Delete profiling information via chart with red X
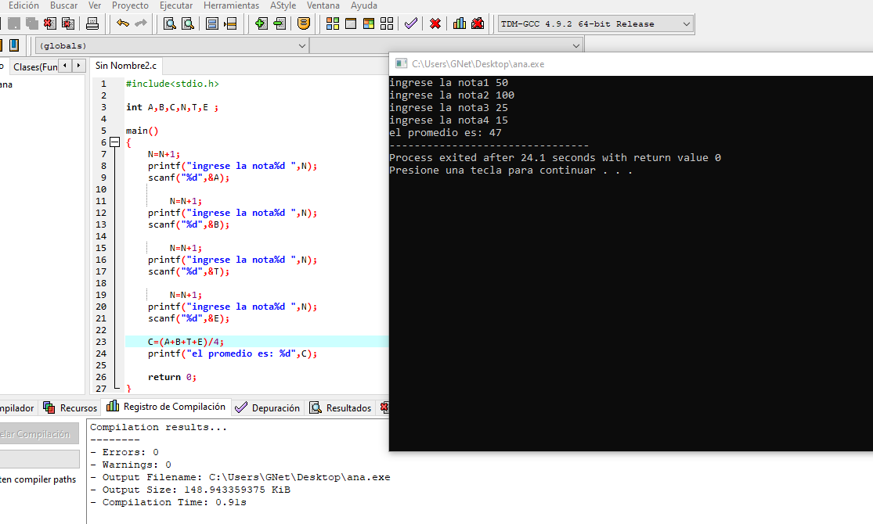Screen dimensions: 873x524 [478, 23]
